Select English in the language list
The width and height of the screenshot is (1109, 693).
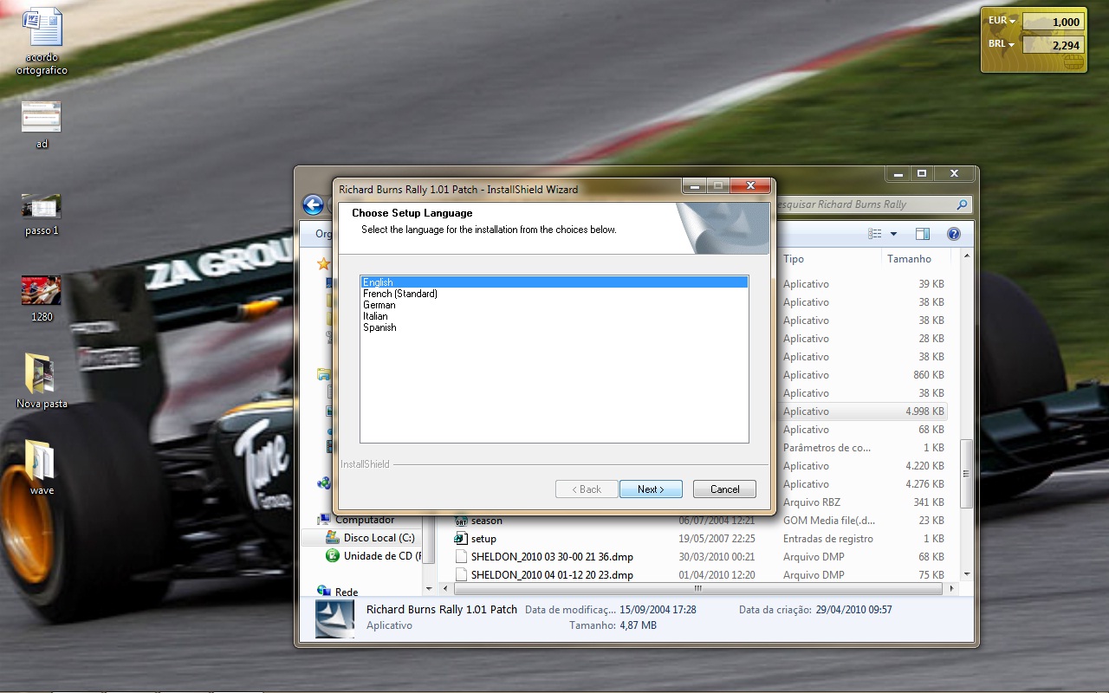(554, 282)
